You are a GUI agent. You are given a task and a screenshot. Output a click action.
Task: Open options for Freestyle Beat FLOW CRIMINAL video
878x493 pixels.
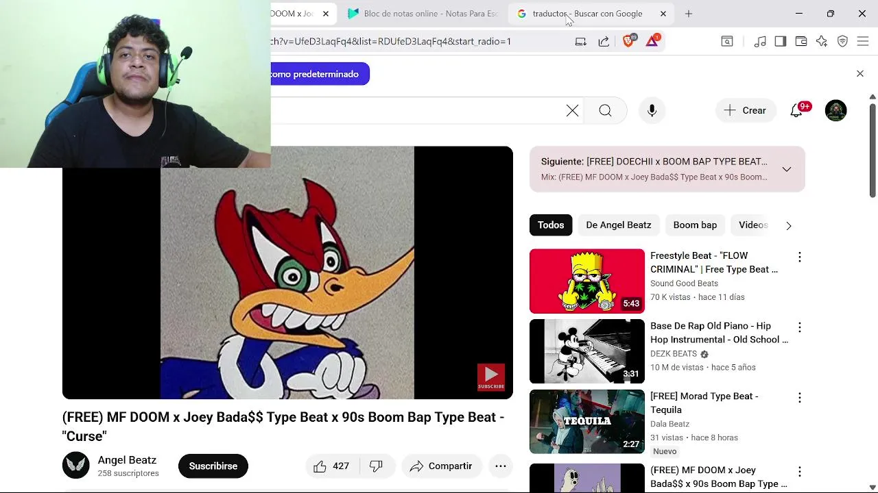click(799, 257)
